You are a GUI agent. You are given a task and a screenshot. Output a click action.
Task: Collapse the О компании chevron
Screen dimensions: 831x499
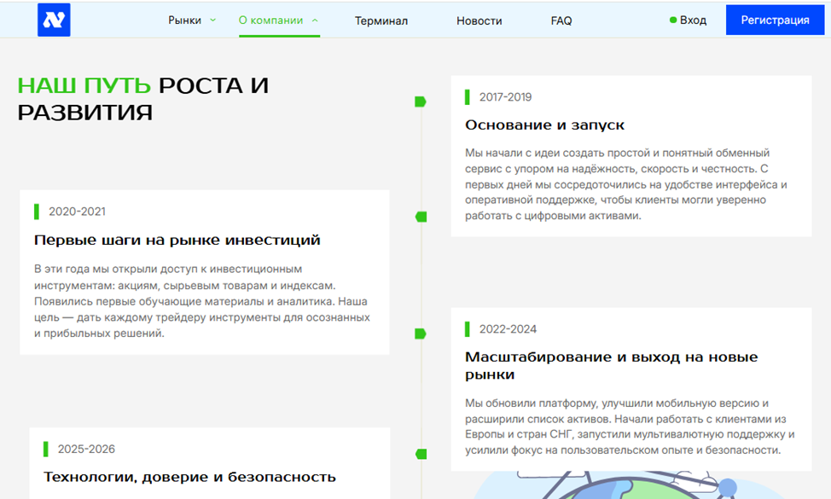pyautogui.click(x=315, y=20)
